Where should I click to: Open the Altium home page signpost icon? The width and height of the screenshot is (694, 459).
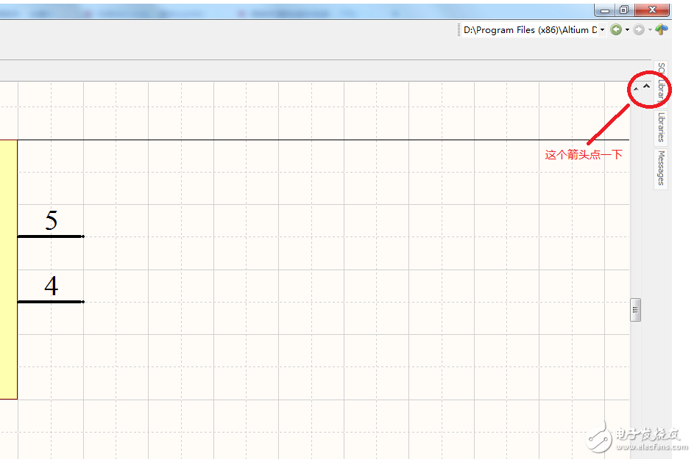coord(661,29)
